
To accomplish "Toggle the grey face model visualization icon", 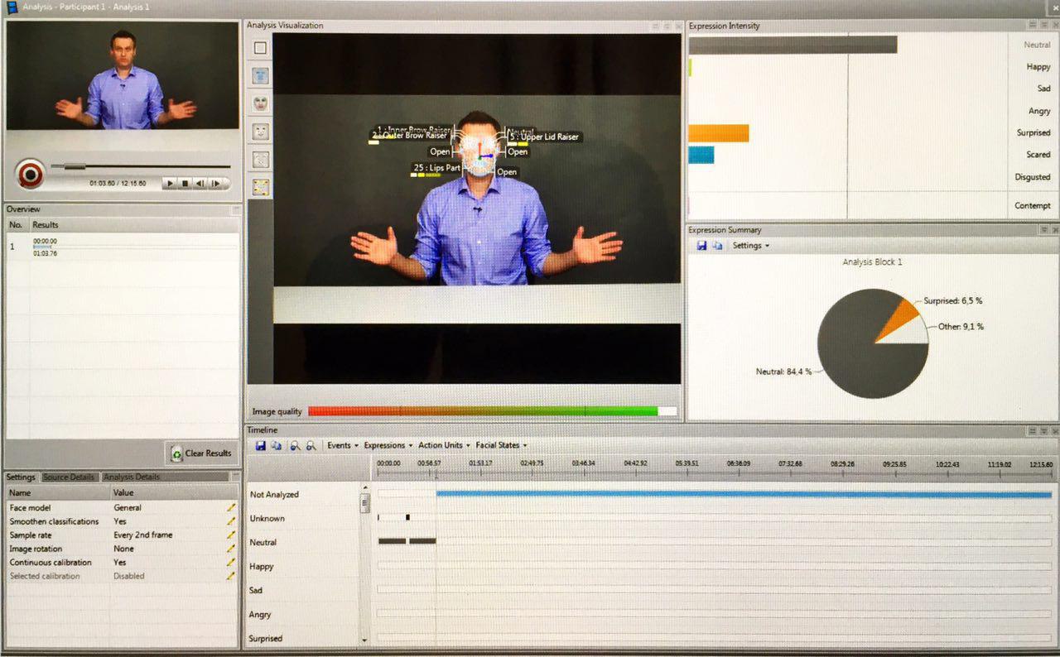I will (x=261, y=132).
